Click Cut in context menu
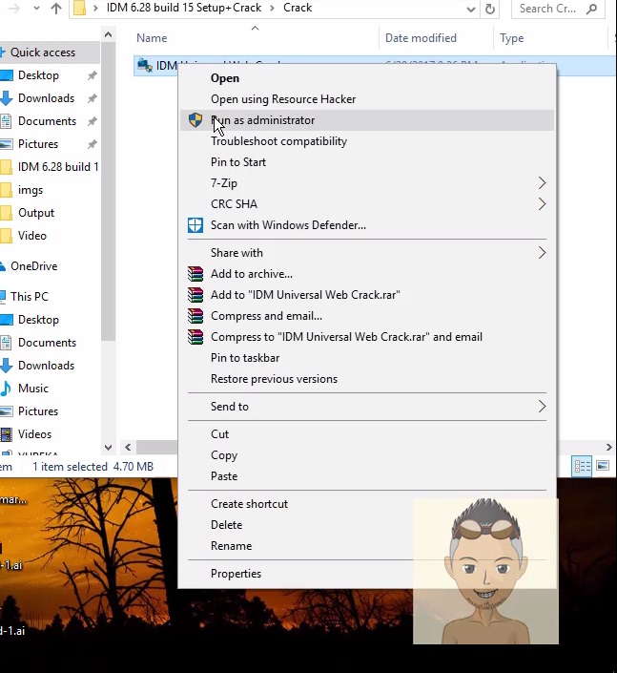The image size is (617, 673). (x=366, y=434)
